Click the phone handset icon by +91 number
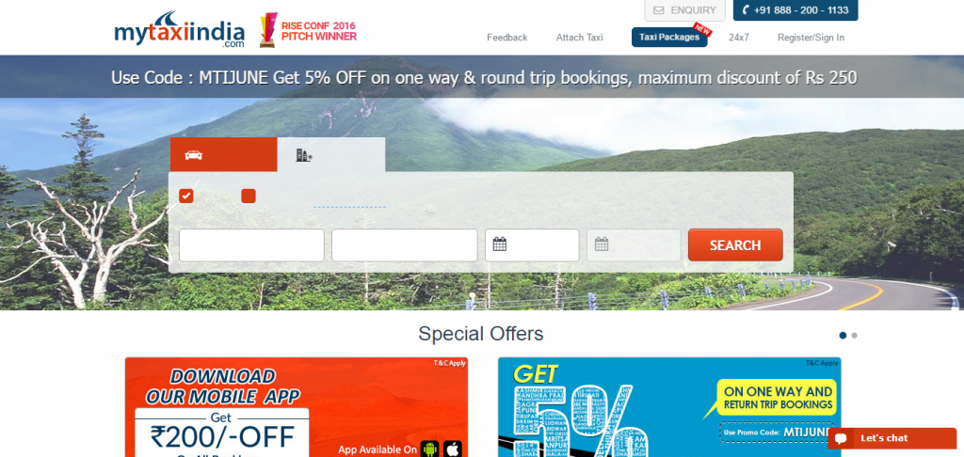The height and width of the screenshot is (457, 964). 746,10
